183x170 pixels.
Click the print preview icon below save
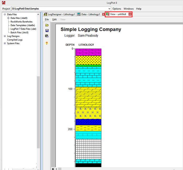[47, 36]
